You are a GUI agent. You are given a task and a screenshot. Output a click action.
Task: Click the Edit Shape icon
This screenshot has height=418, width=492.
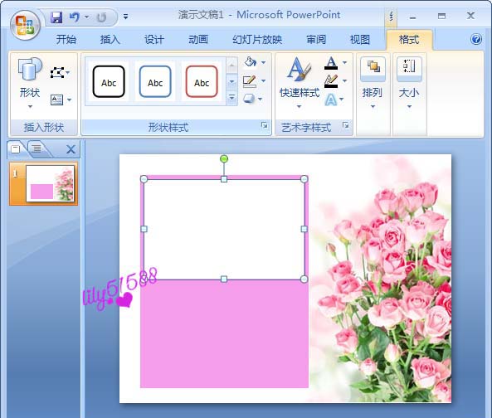click(x=57, y=73)
